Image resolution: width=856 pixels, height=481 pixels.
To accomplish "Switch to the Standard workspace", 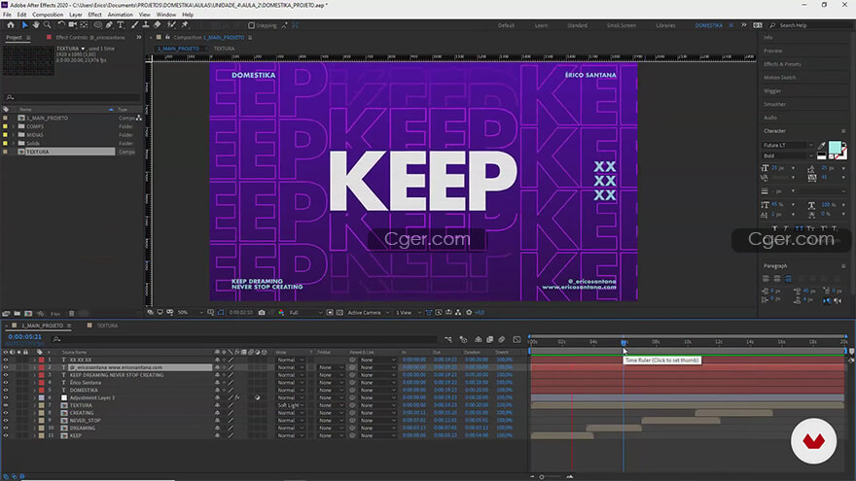I will [x=577, y=25].
